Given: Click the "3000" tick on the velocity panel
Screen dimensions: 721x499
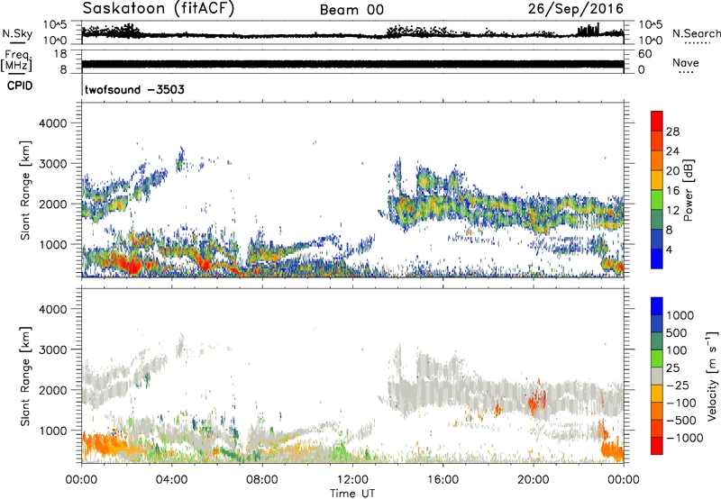Looking at the screenshot, I should pos(52,349).
